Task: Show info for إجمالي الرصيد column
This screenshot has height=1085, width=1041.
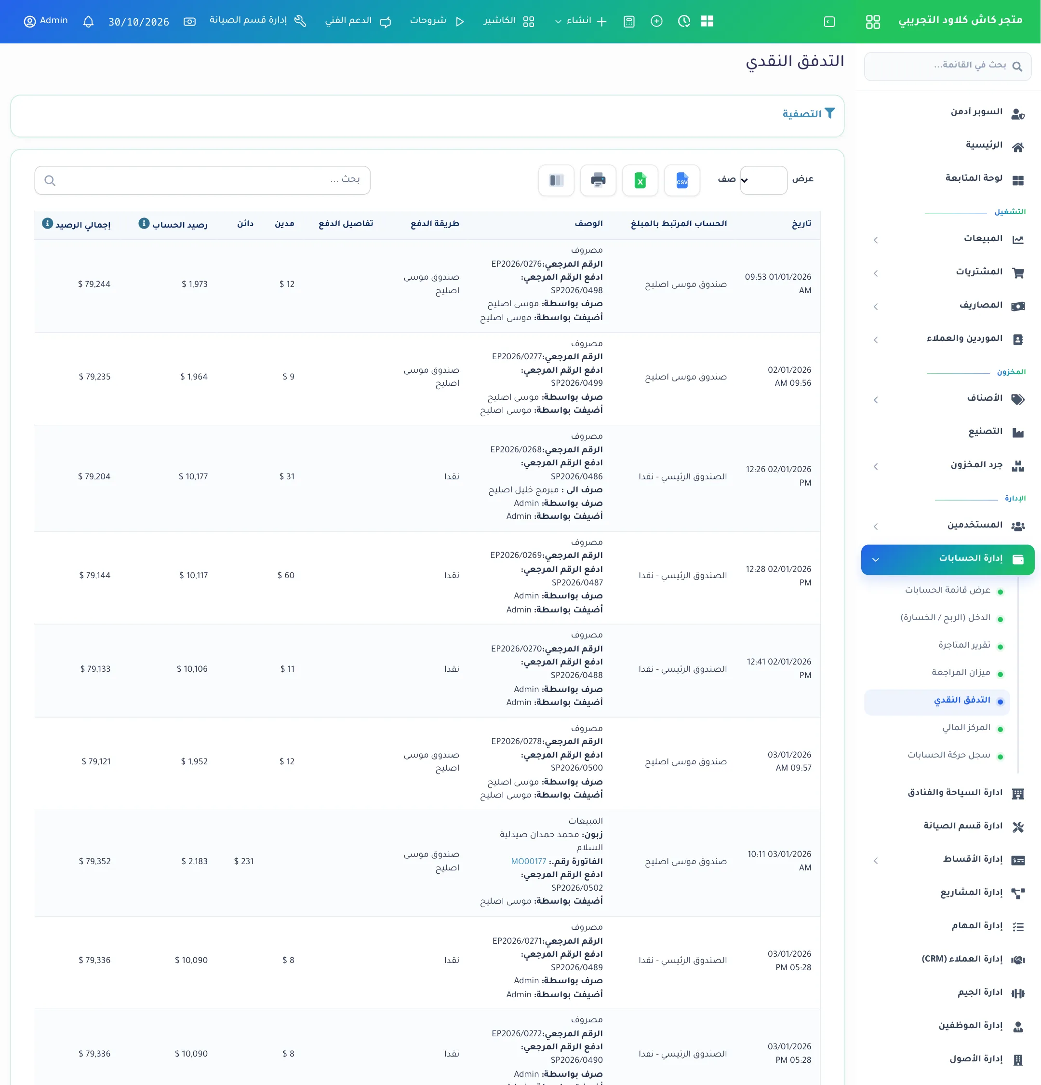Action: tap(48, 224)
